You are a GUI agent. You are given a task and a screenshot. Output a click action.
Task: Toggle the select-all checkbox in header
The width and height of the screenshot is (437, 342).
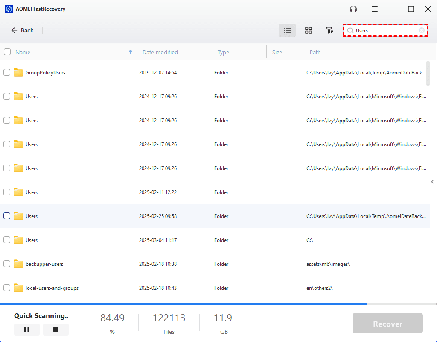pyautogui.click(x=7, y=51)
